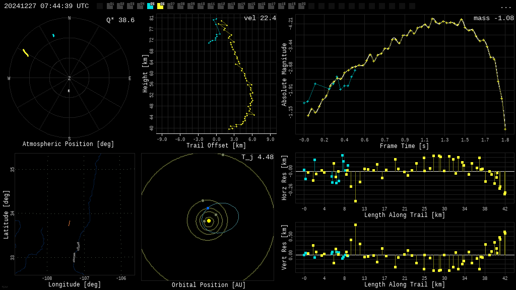This screenshot has width=516, height=290.
Task: Toggle the yellow station 06 indicator
Action: (x=160, y=6)
